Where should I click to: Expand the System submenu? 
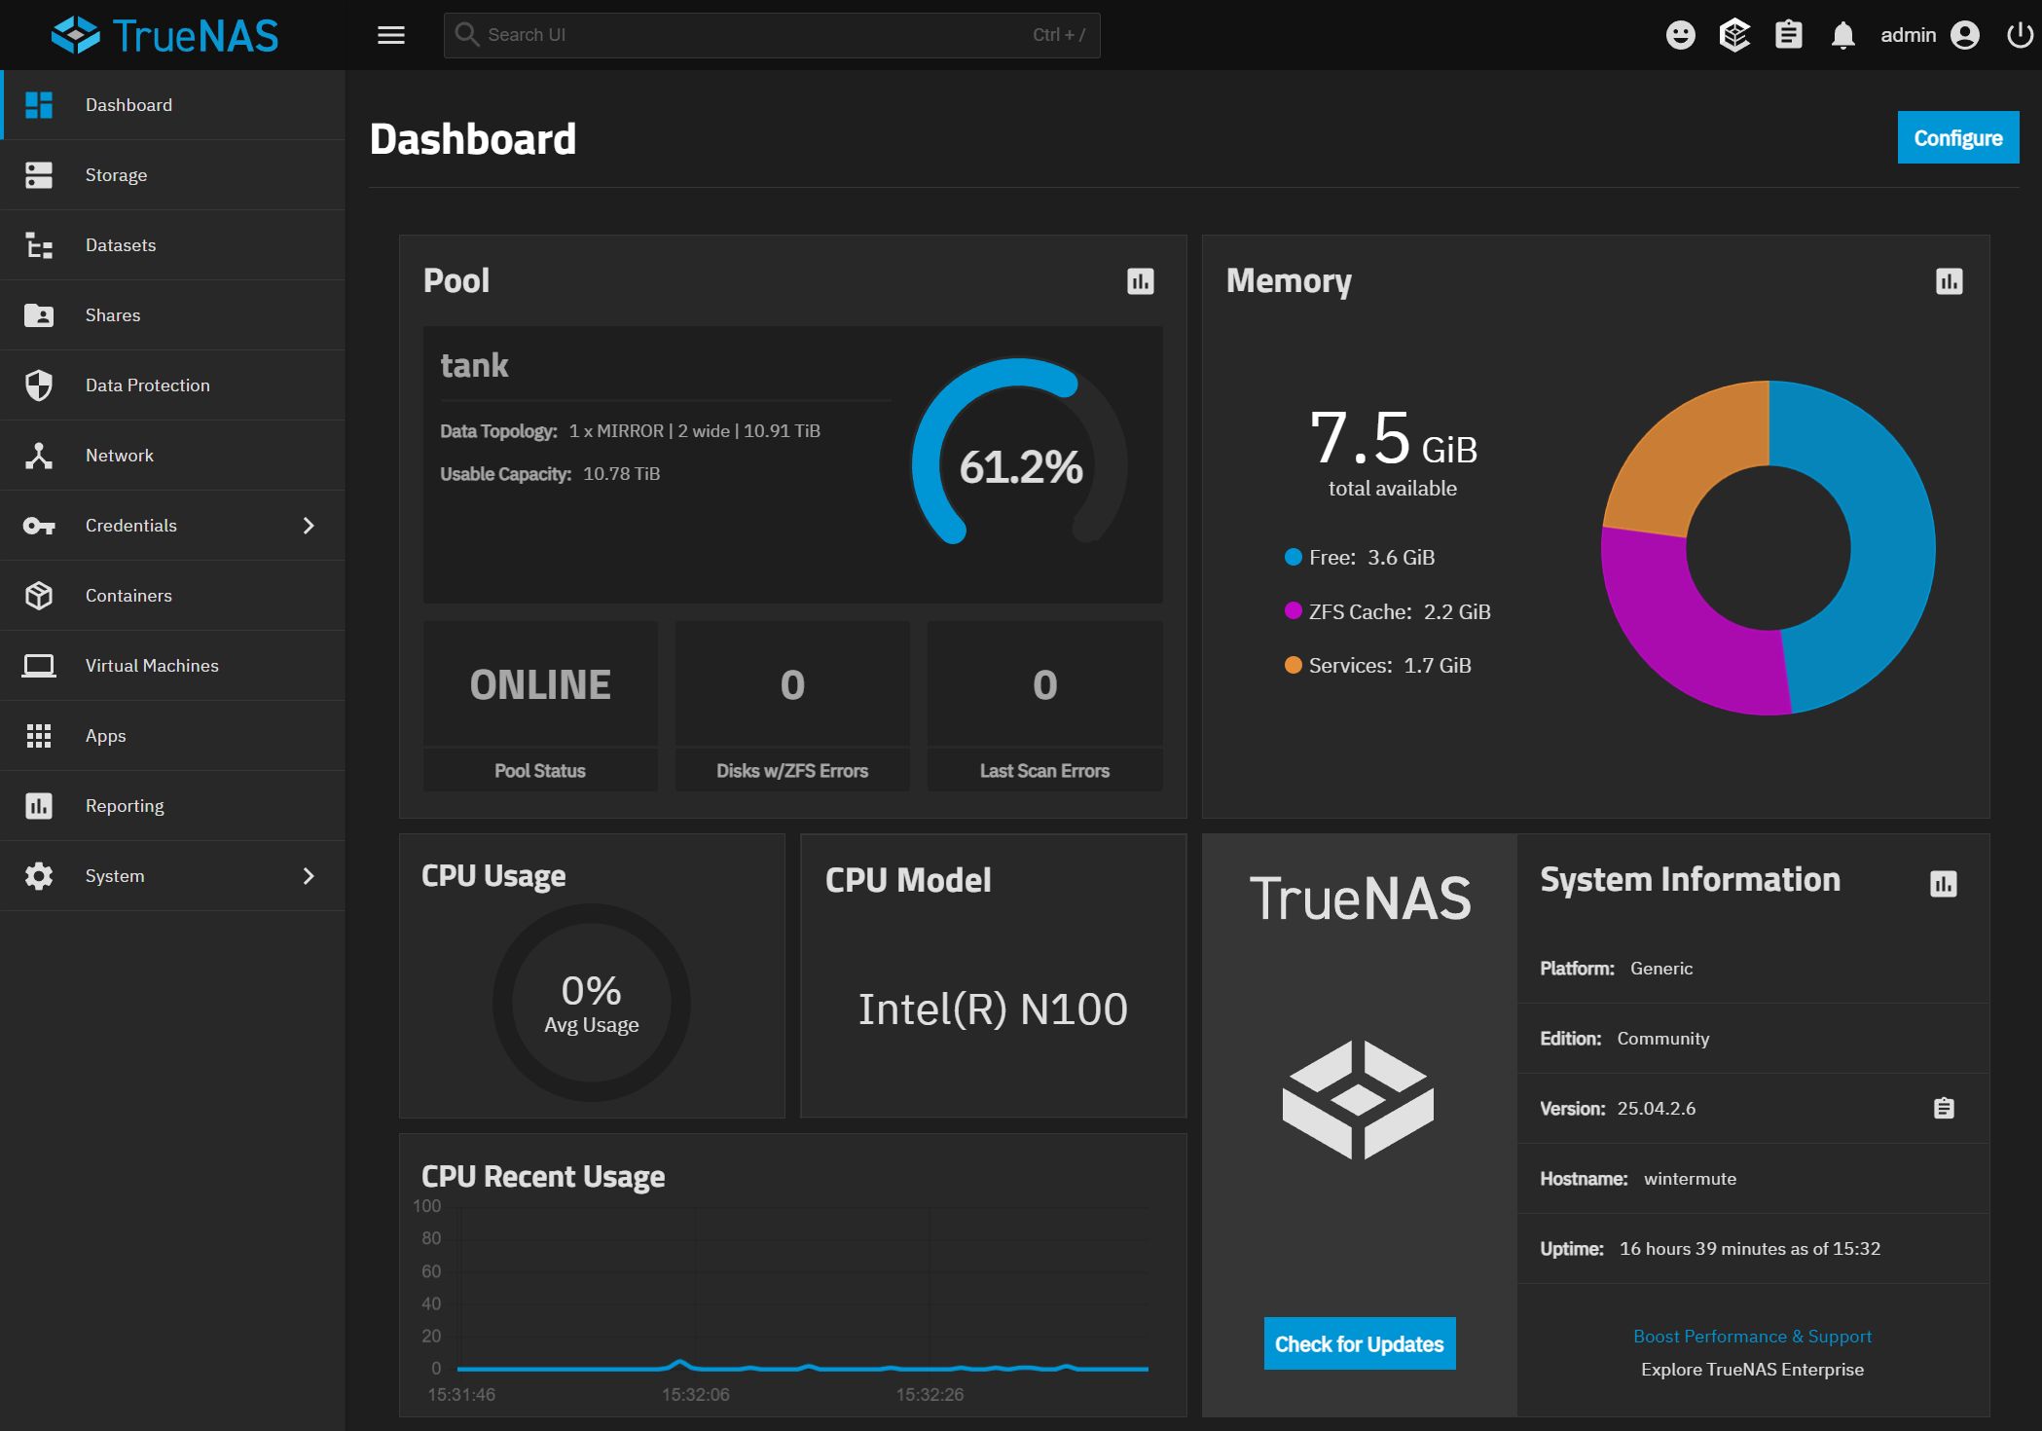click(x=309, y=876)
